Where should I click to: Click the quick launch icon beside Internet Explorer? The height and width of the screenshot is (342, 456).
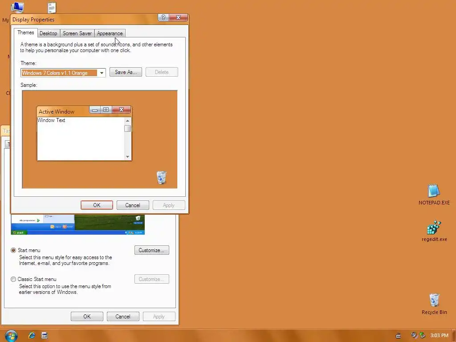tap(45, 335)
